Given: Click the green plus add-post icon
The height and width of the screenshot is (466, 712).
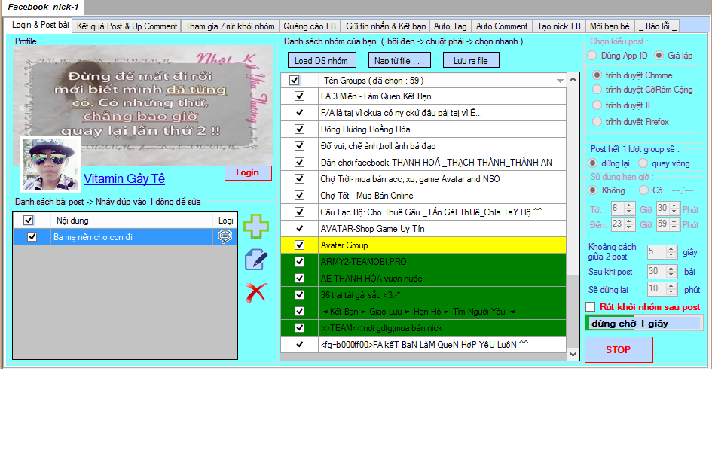Looking at the screenshot, I should click(x=256, y=227).
